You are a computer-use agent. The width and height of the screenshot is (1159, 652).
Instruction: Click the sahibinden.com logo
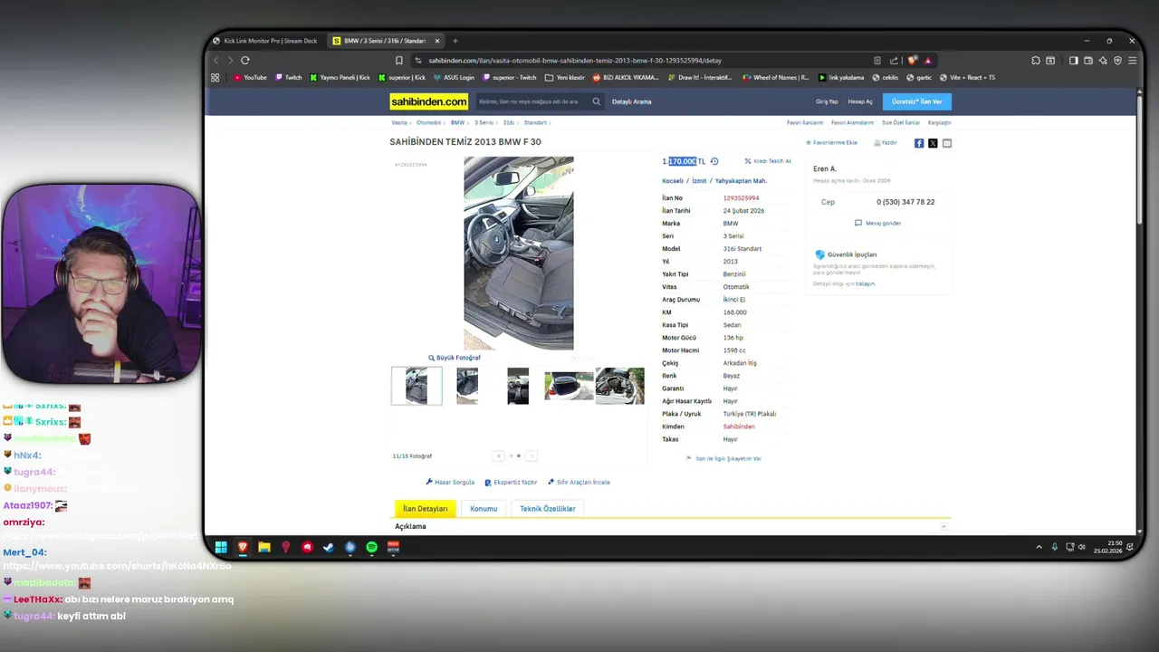coord(429,101)
